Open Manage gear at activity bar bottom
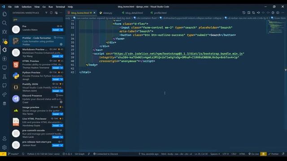This screenshot has width=287, height=161. pos(4,147)
